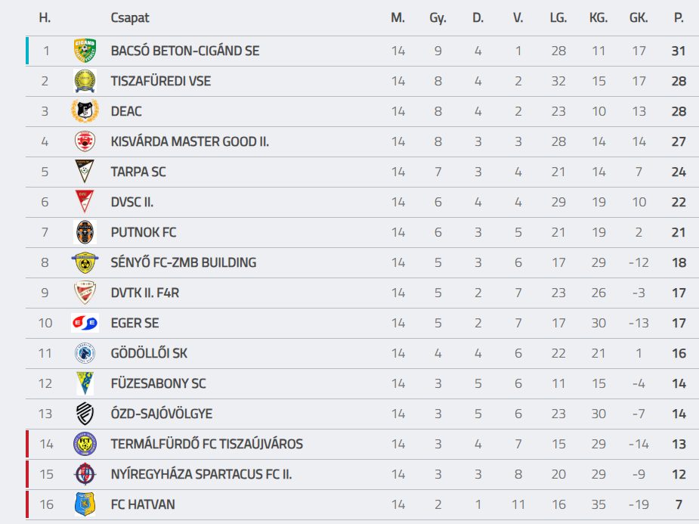Click the P. points column header

coord(678,17)
